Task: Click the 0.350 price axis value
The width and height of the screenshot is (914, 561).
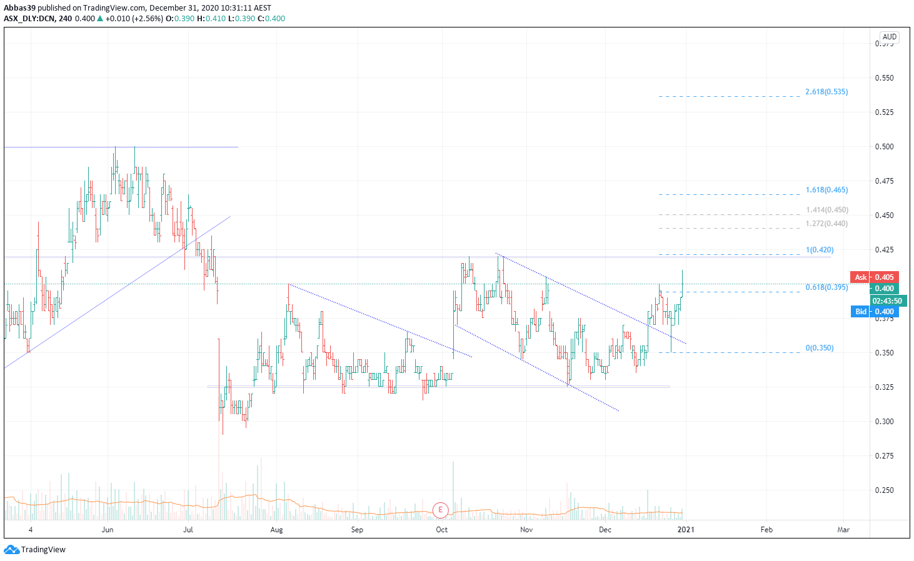Action: pos(884,353)
